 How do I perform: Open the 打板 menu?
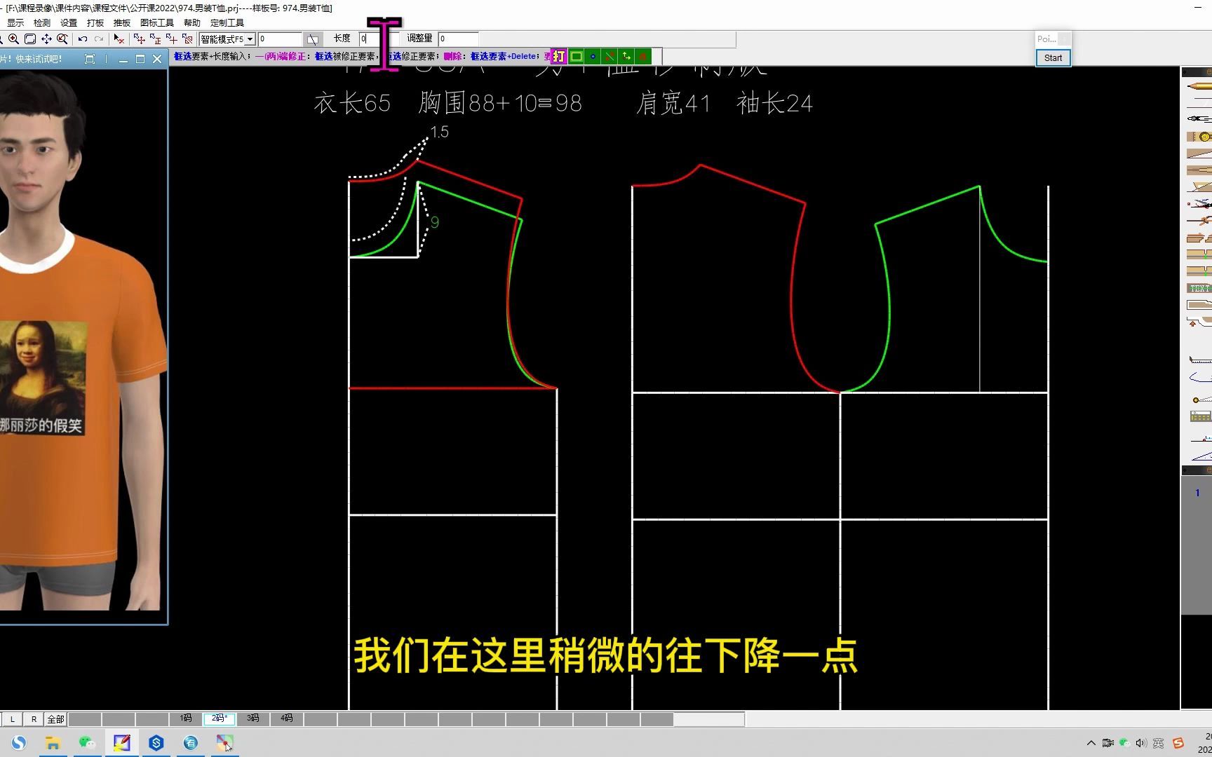(95, 23)
